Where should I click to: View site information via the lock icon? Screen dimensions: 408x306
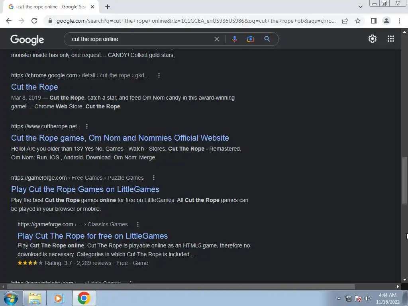click(50, 21)
